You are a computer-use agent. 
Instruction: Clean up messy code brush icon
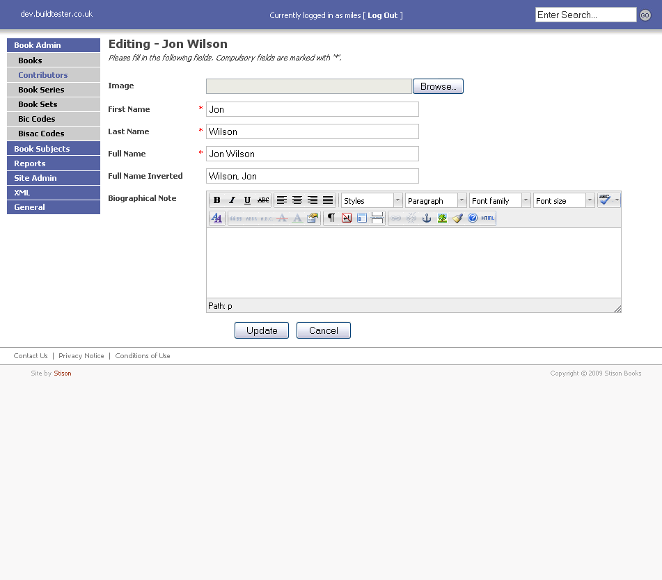457,218
